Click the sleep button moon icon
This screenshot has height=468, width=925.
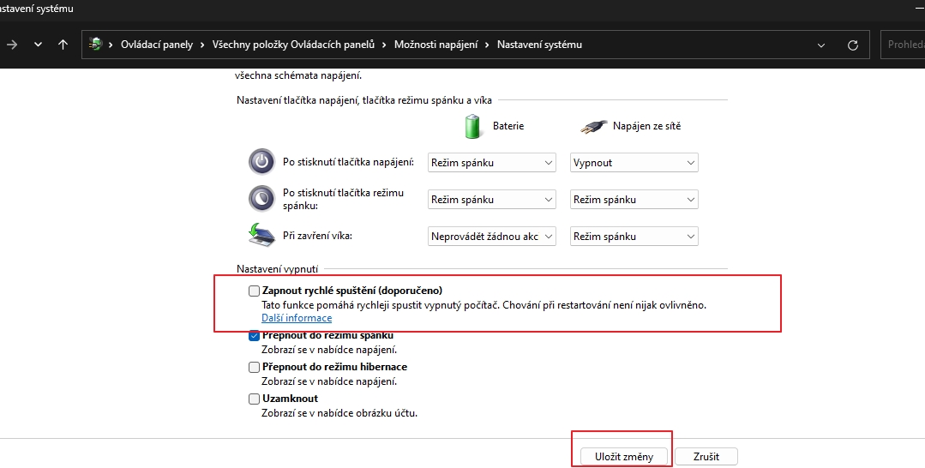click(x=261, y=200)
